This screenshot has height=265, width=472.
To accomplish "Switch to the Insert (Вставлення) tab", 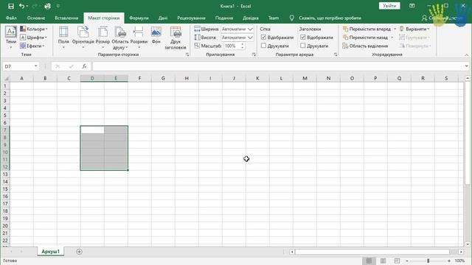I will click(66, 18).
